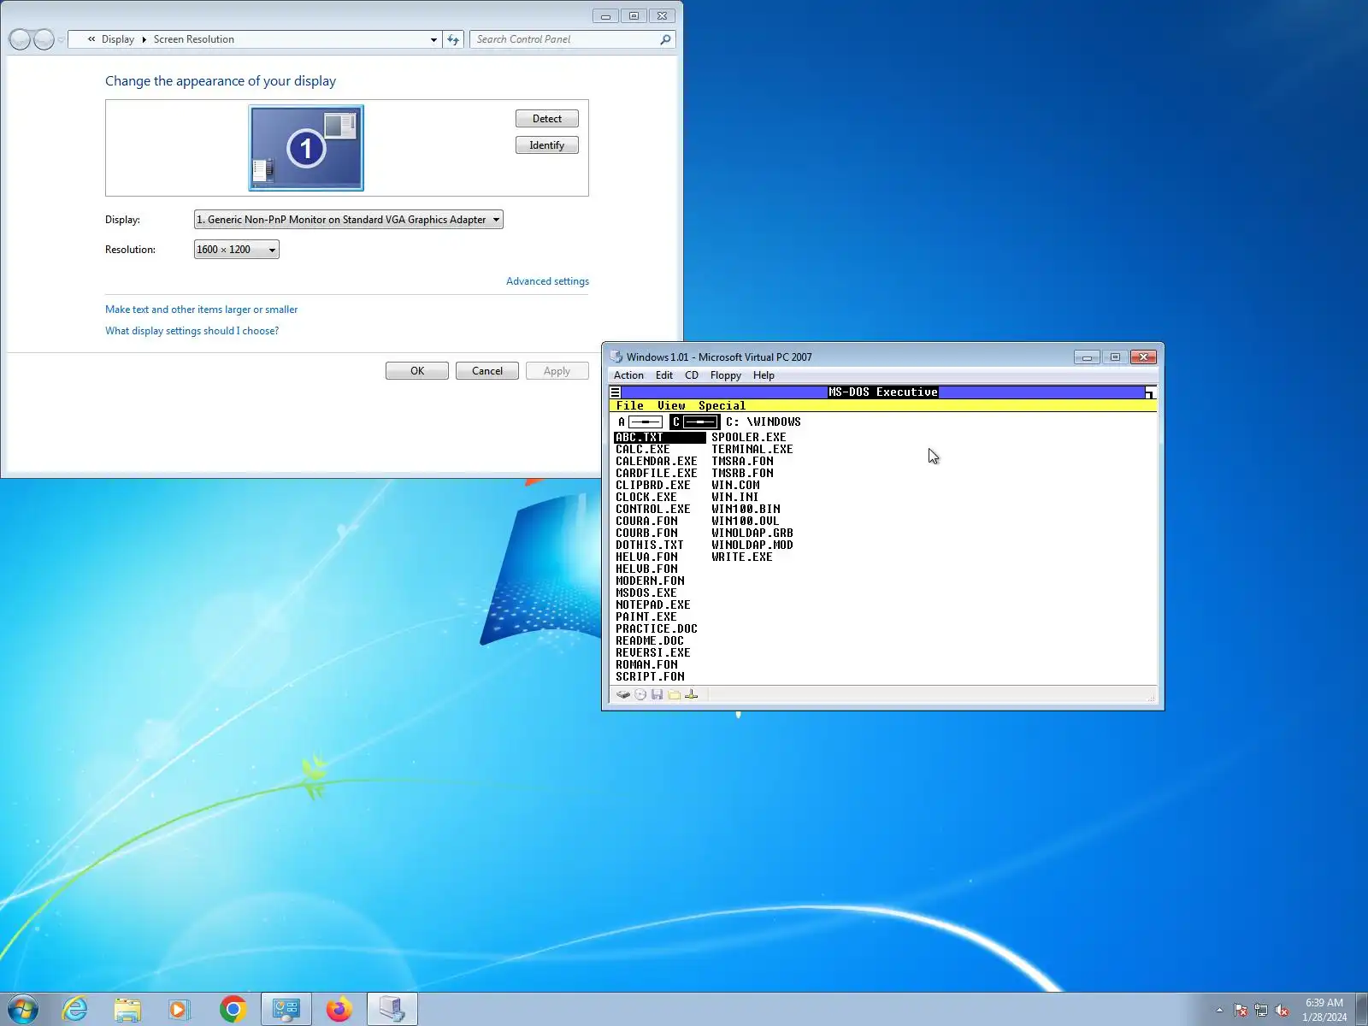Click the muted volume tray icon
Viewport: 1368px width, 1026px height.
click(x=1282, y=1011)
